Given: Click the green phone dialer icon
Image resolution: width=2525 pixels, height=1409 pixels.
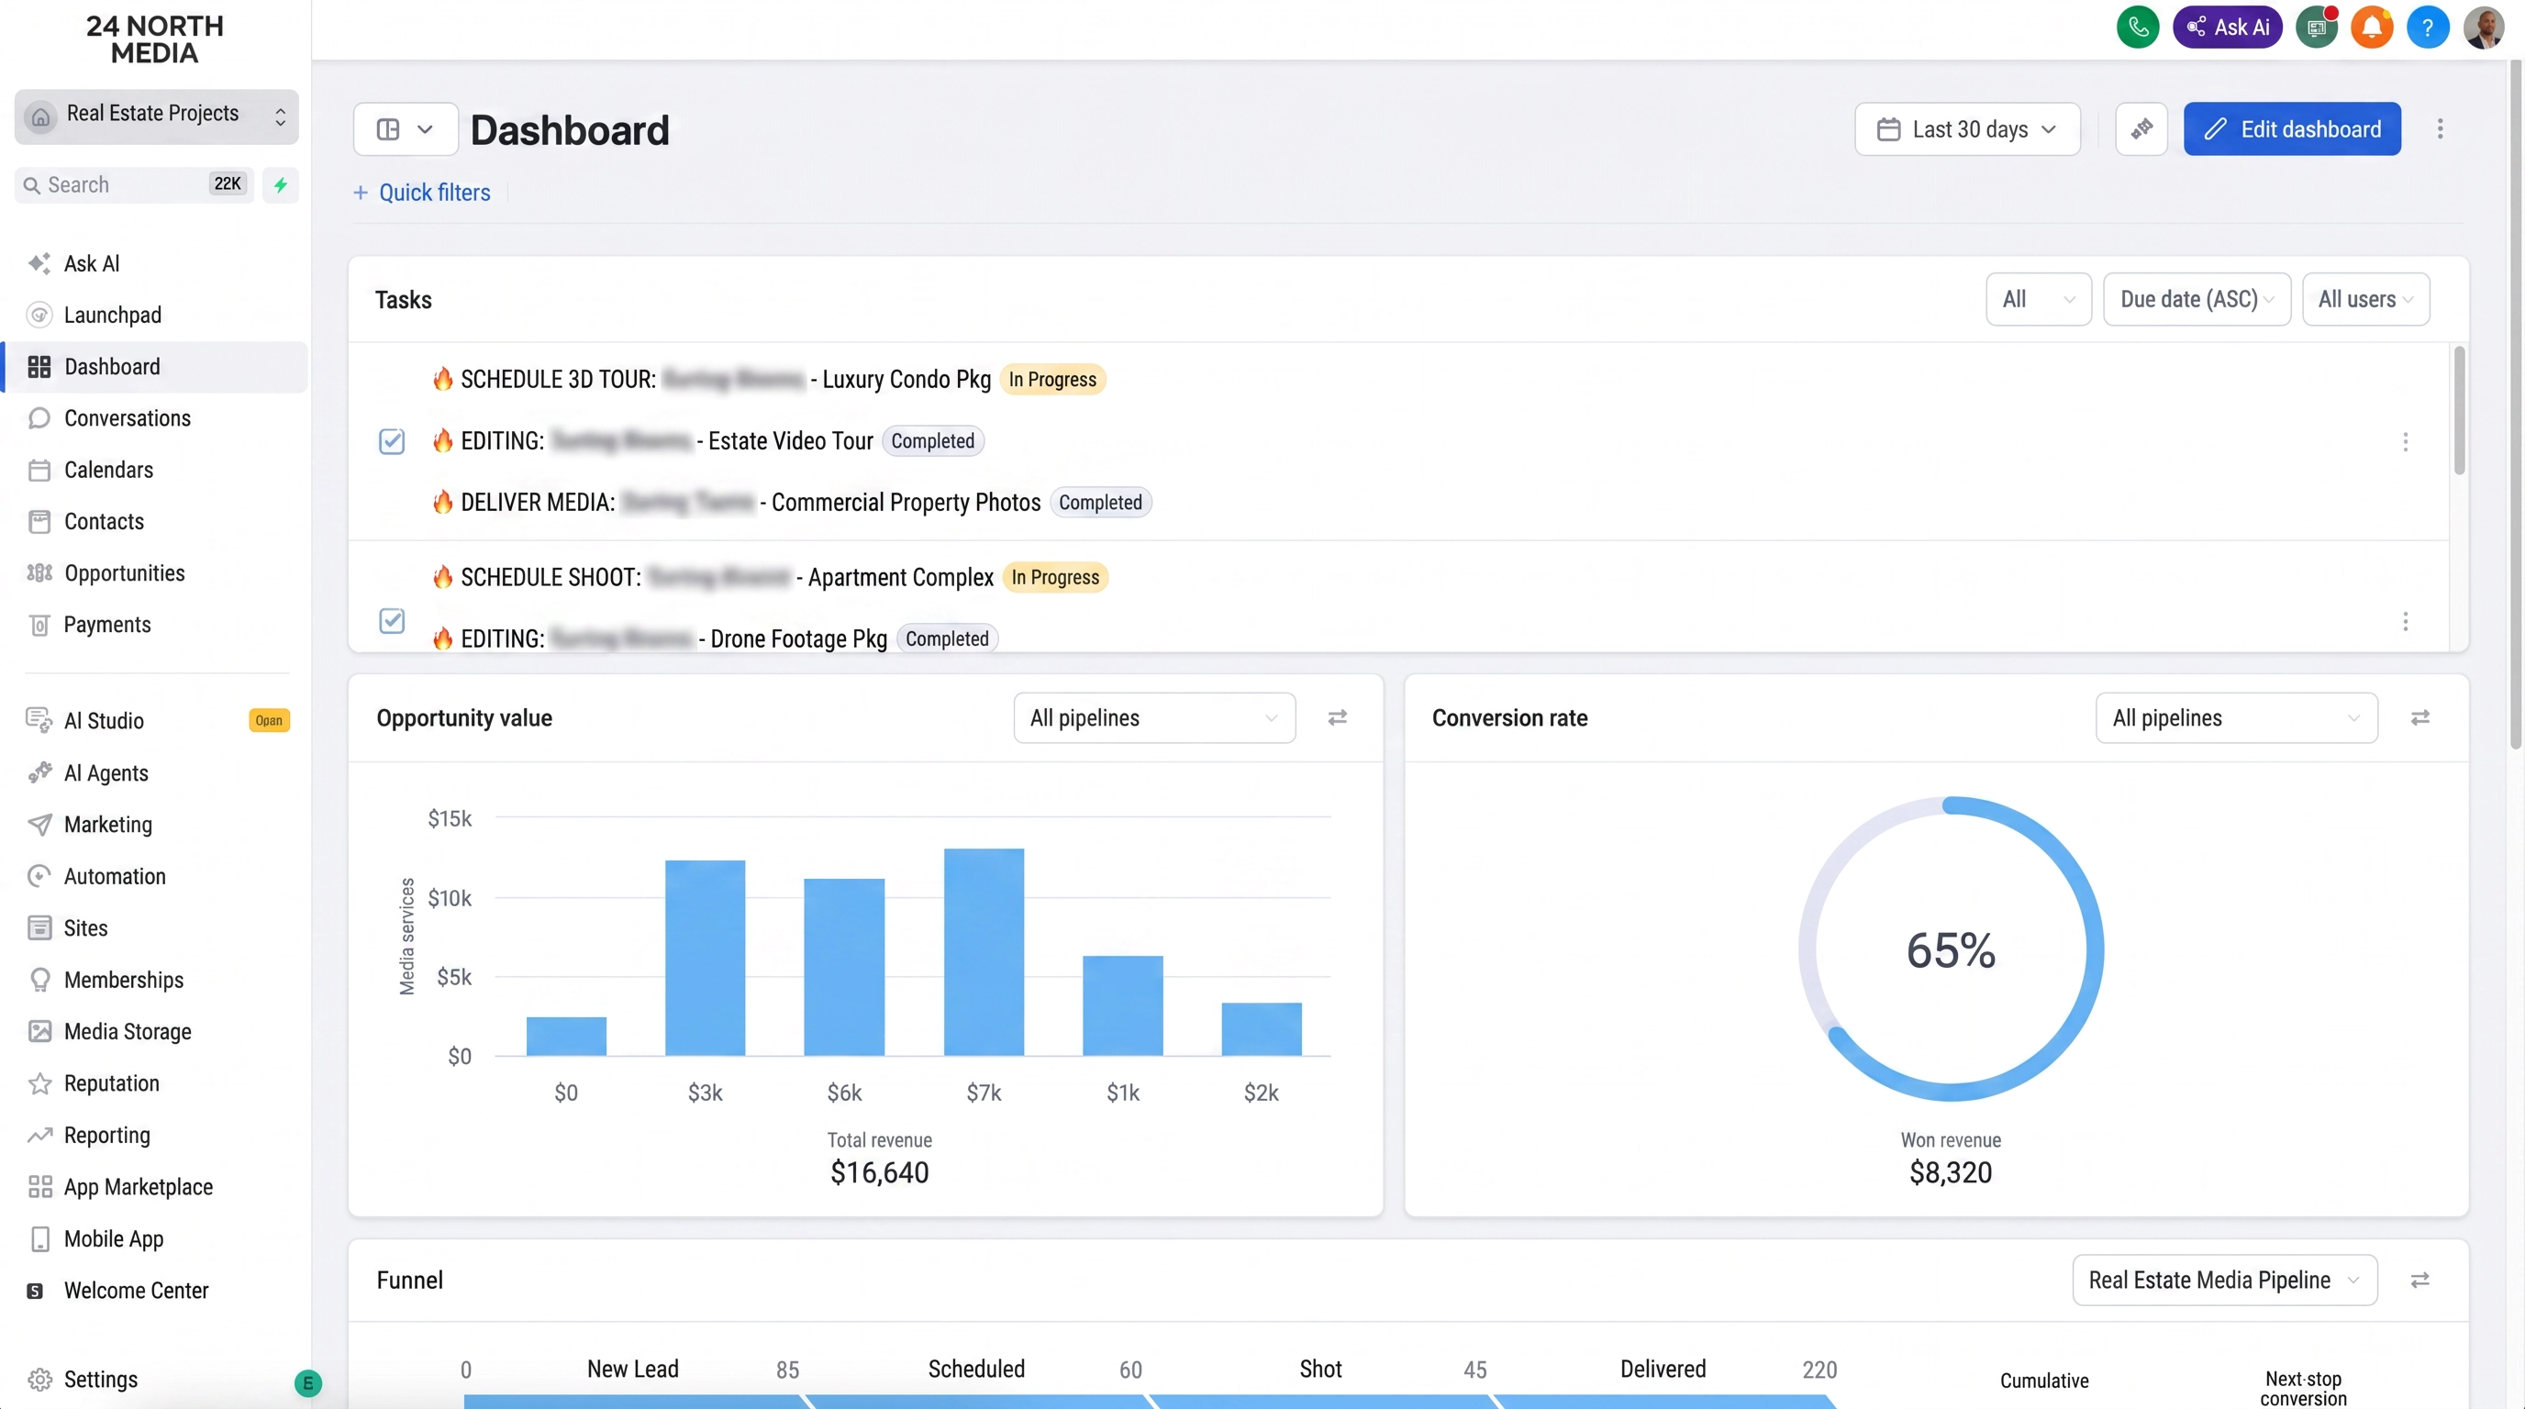Looking at the screenshot, I should [x=2138, y=27].
